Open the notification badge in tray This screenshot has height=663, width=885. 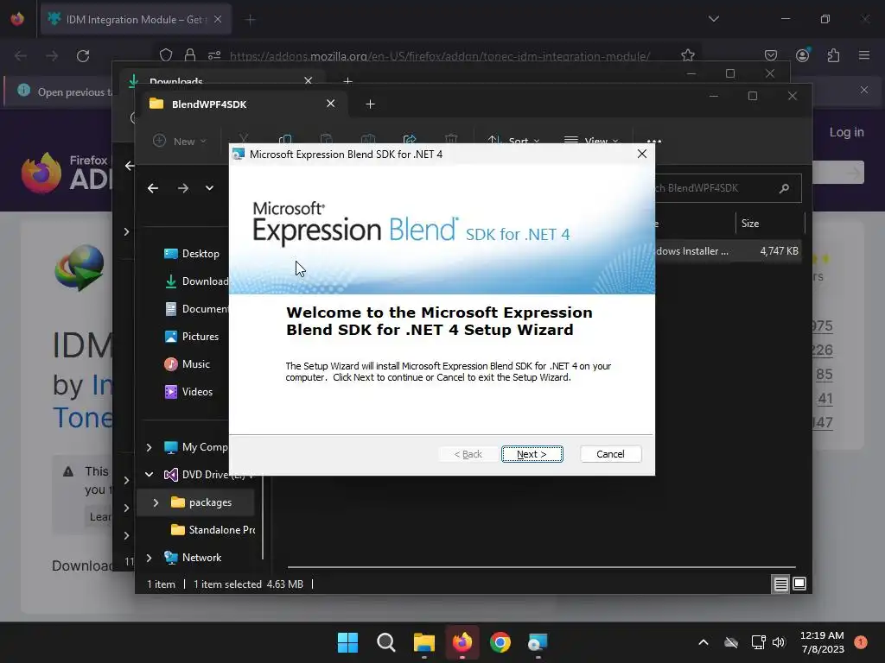pos(861,641)
